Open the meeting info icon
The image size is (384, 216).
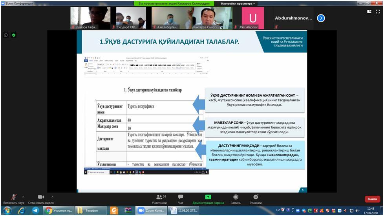6,35
